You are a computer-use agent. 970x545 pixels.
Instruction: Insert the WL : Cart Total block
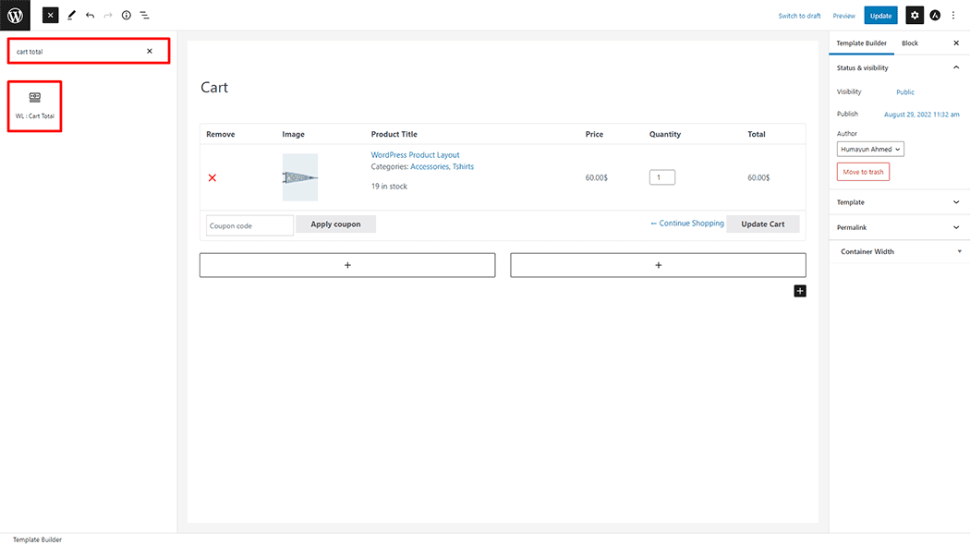click(35, 105)
